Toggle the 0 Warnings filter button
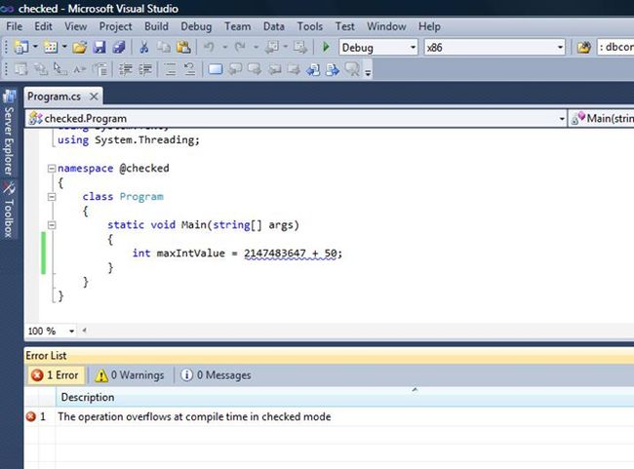Viewport: 634px width, 469px height. tap(130, 375)
